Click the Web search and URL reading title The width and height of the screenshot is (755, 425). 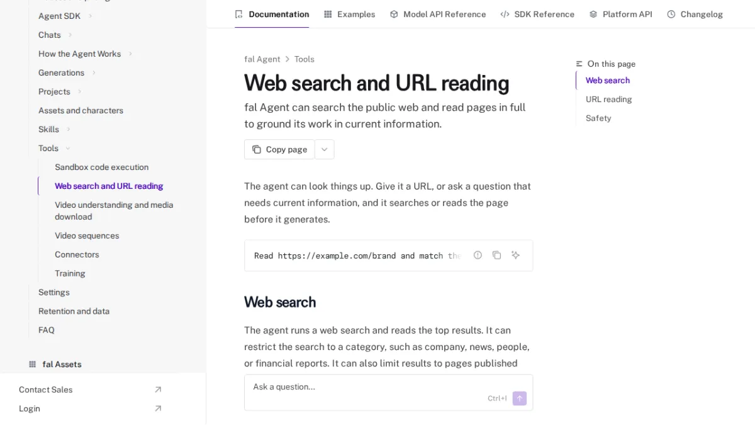[376, 83]
